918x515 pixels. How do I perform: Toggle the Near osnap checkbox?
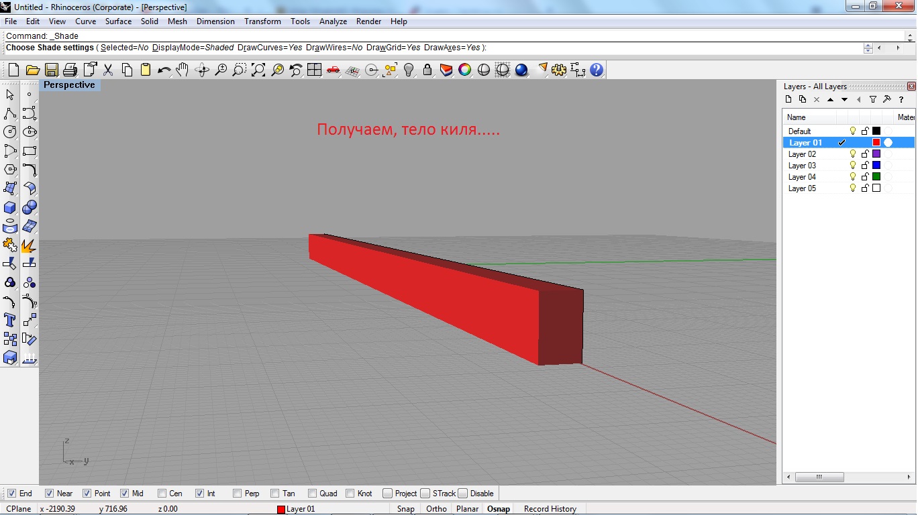[x=49, y=494]
